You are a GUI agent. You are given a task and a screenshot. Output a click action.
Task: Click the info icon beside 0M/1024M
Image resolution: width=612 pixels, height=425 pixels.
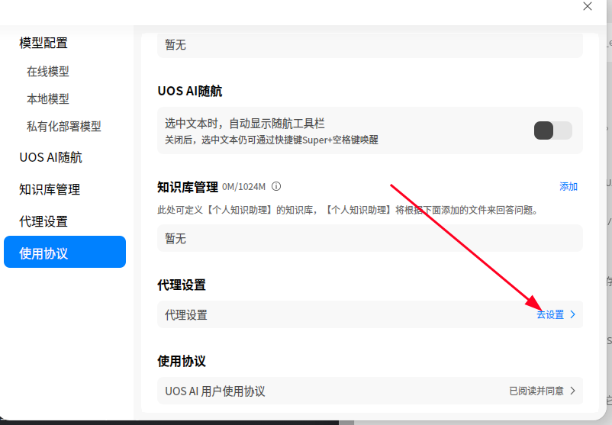(x=276, y=186)
